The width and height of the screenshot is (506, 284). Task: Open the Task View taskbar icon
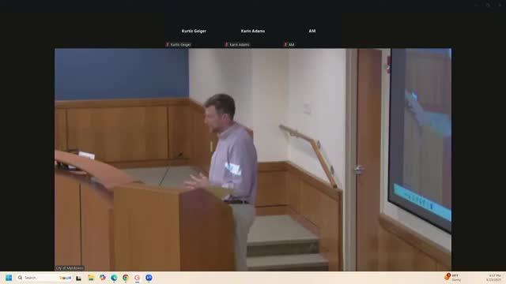79,278
